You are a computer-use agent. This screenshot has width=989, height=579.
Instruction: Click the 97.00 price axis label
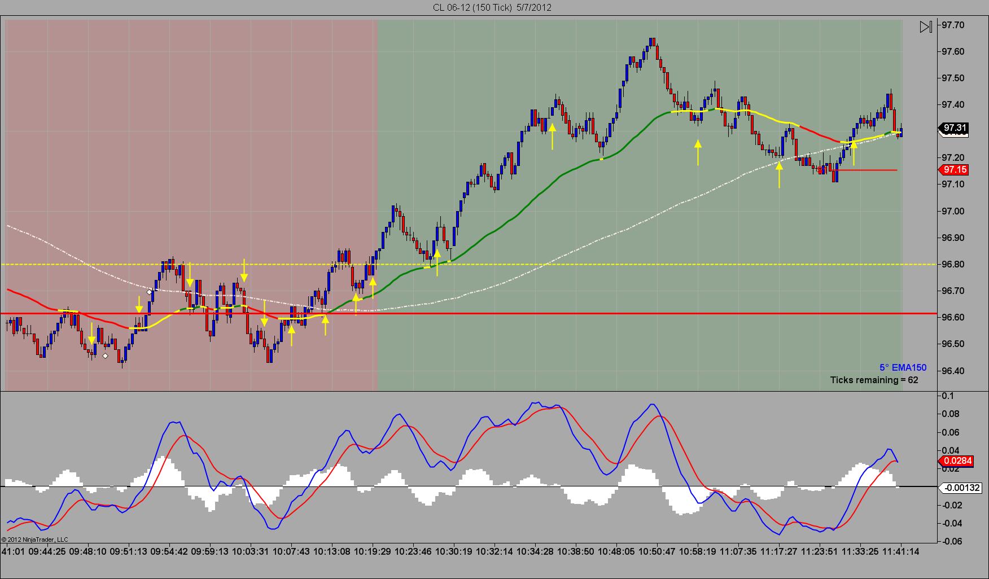(953, 211)
